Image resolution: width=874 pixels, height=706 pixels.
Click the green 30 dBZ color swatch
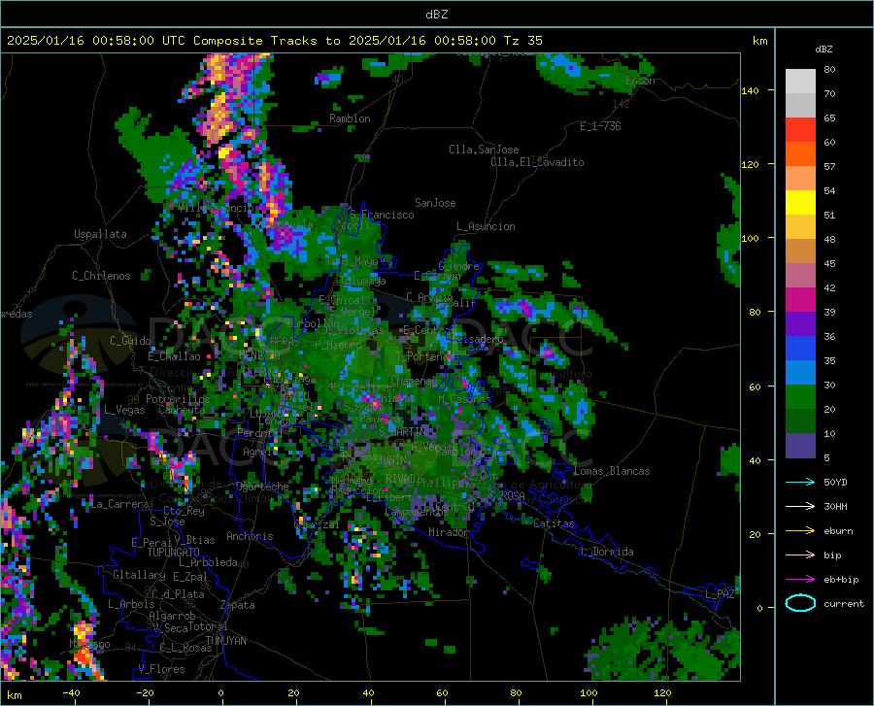click(x=800, y=397)
